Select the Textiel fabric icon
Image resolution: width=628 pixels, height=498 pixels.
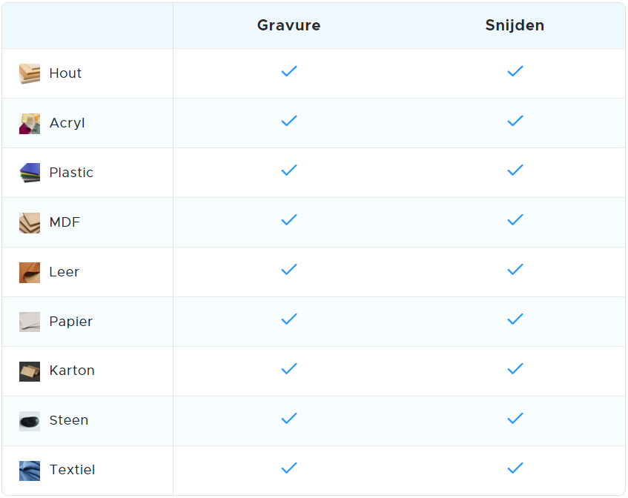pyautogui.click(x=30, y=471)
